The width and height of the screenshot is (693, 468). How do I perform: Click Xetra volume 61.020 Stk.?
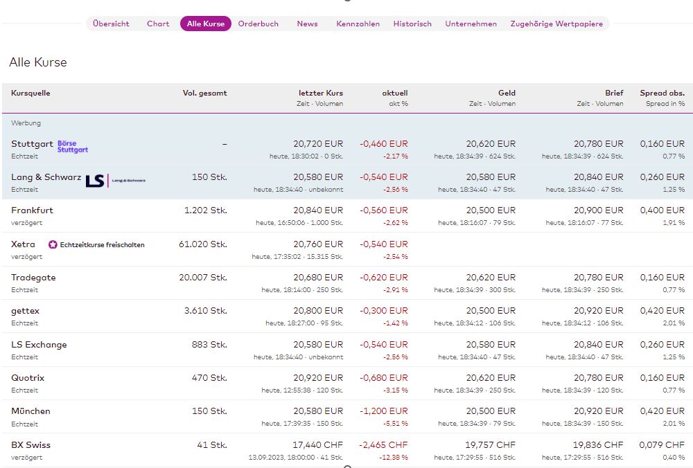pyautogui.click(x=203, y=244)
